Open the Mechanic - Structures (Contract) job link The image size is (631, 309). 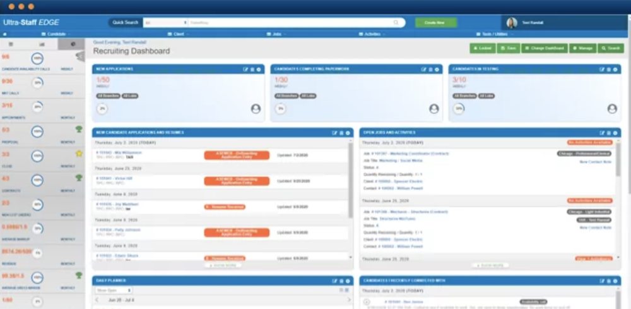(409, 212)
